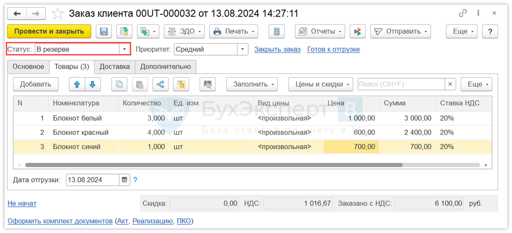Screen dimensions: 512x233
Task: Click the ПКО link
Action: click(x=184, y=221)
